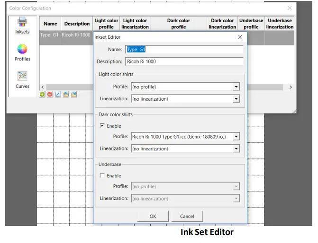Open the Underbase Linearization dropdown
318x243 pixels.
coord(236,199)
